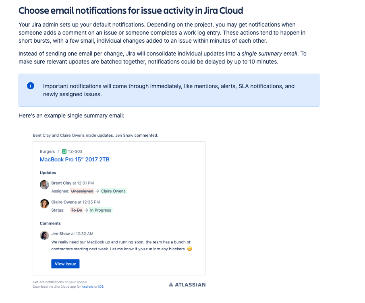Click the TZ-303 issue key
This screenshot has height=303, width=365.
[x=75, y=151]
